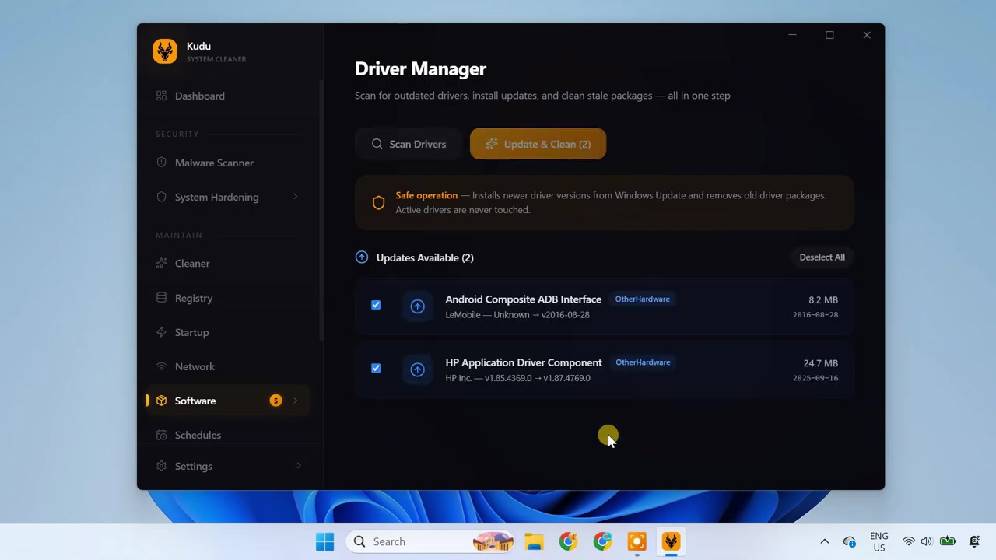This screenshot has width=996, height=560.
Task: Click the ENG US language indicator
Action: [x=879, y=541]
